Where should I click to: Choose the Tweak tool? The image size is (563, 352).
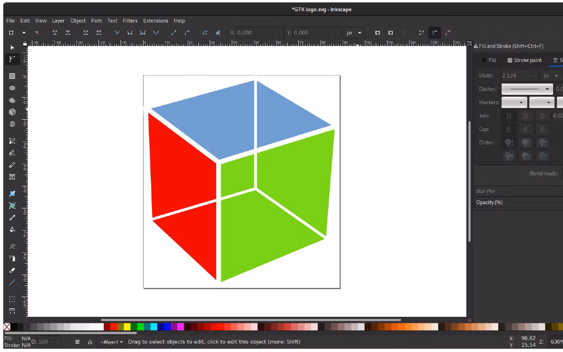pos(12,246)
